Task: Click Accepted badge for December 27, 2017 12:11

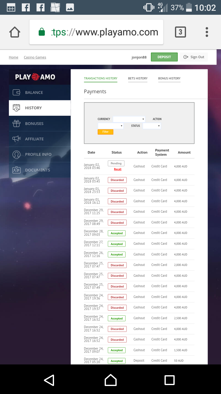Action: coord(117,244)
